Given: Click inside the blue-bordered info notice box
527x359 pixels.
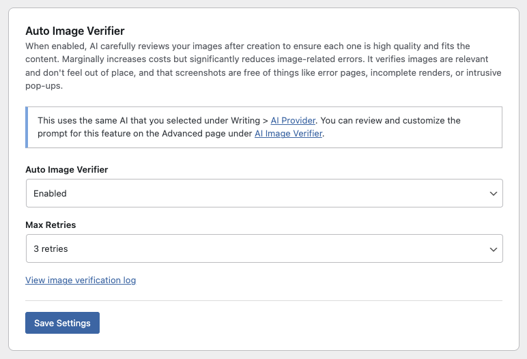Looking at the screenshot, I should point(410,134).
